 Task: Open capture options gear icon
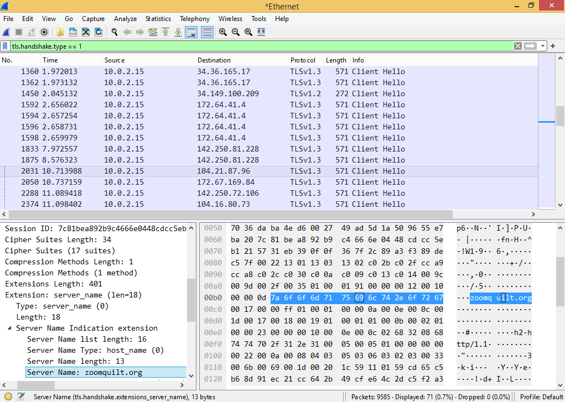pyautogui.click(x=44, y=32)
